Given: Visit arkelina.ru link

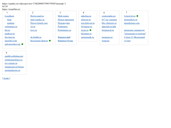Looking at the screenshot, I should tap(86, 16).
